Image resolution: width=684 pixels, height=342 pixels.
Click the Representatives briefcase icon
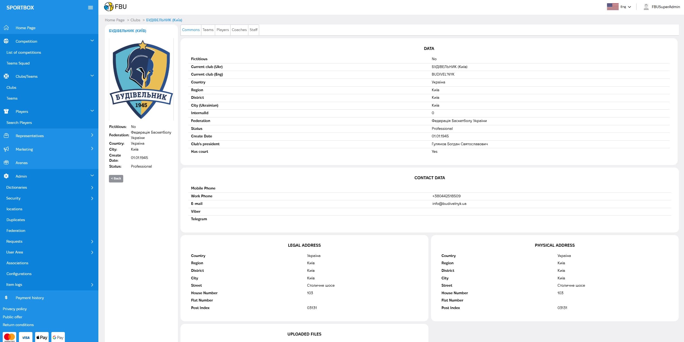[x=6, y=136]
